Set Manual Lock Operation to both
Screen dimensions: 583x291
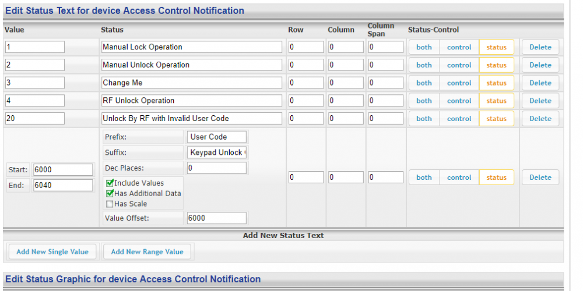pos(424,47)
